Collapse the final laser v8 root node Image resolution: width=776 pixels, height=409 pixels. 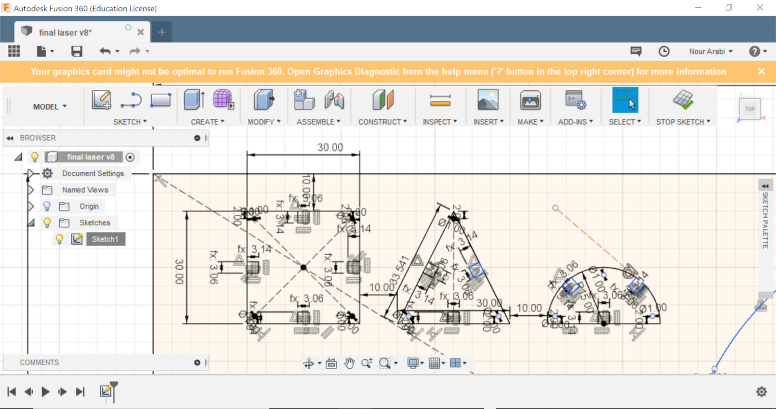18,157
